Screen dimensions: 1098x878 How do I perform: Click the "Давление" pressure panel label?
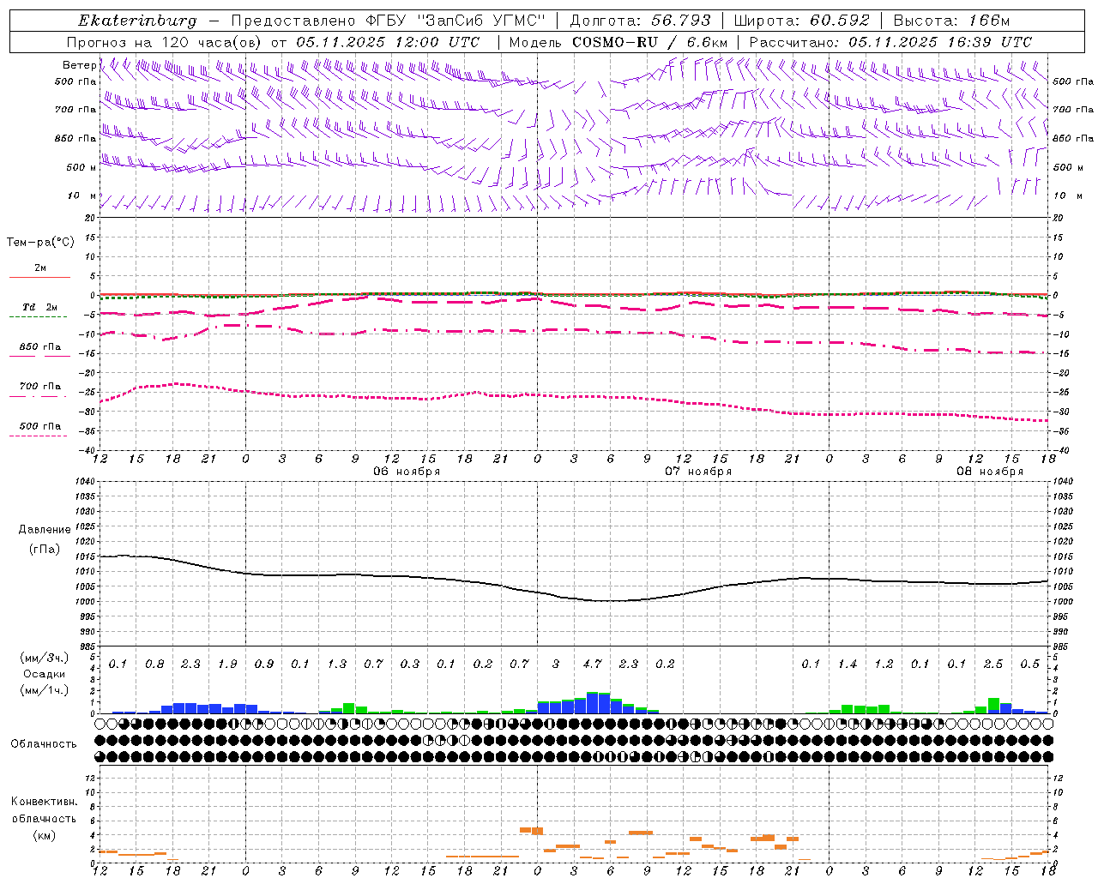[45, 530]
